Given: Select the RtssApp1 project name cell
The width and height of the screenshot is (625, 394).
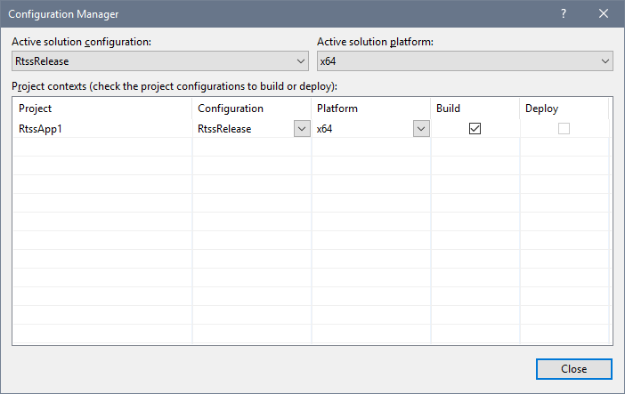Looking at the screenshot, I should tap(40, 129).
